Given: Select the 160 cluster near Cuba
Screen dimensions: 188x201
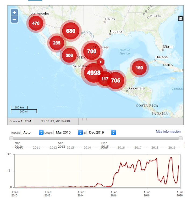Looking at the screenshot, I should tap(139, 68).
